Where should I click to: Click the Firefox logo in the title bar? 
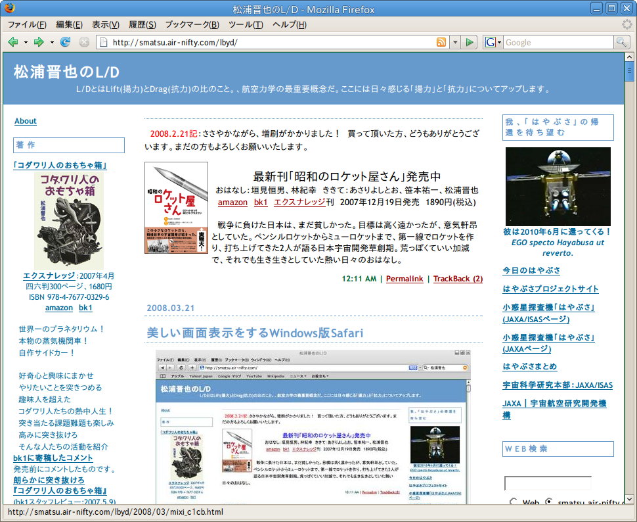pyautogui.click(x=9, y=8)
